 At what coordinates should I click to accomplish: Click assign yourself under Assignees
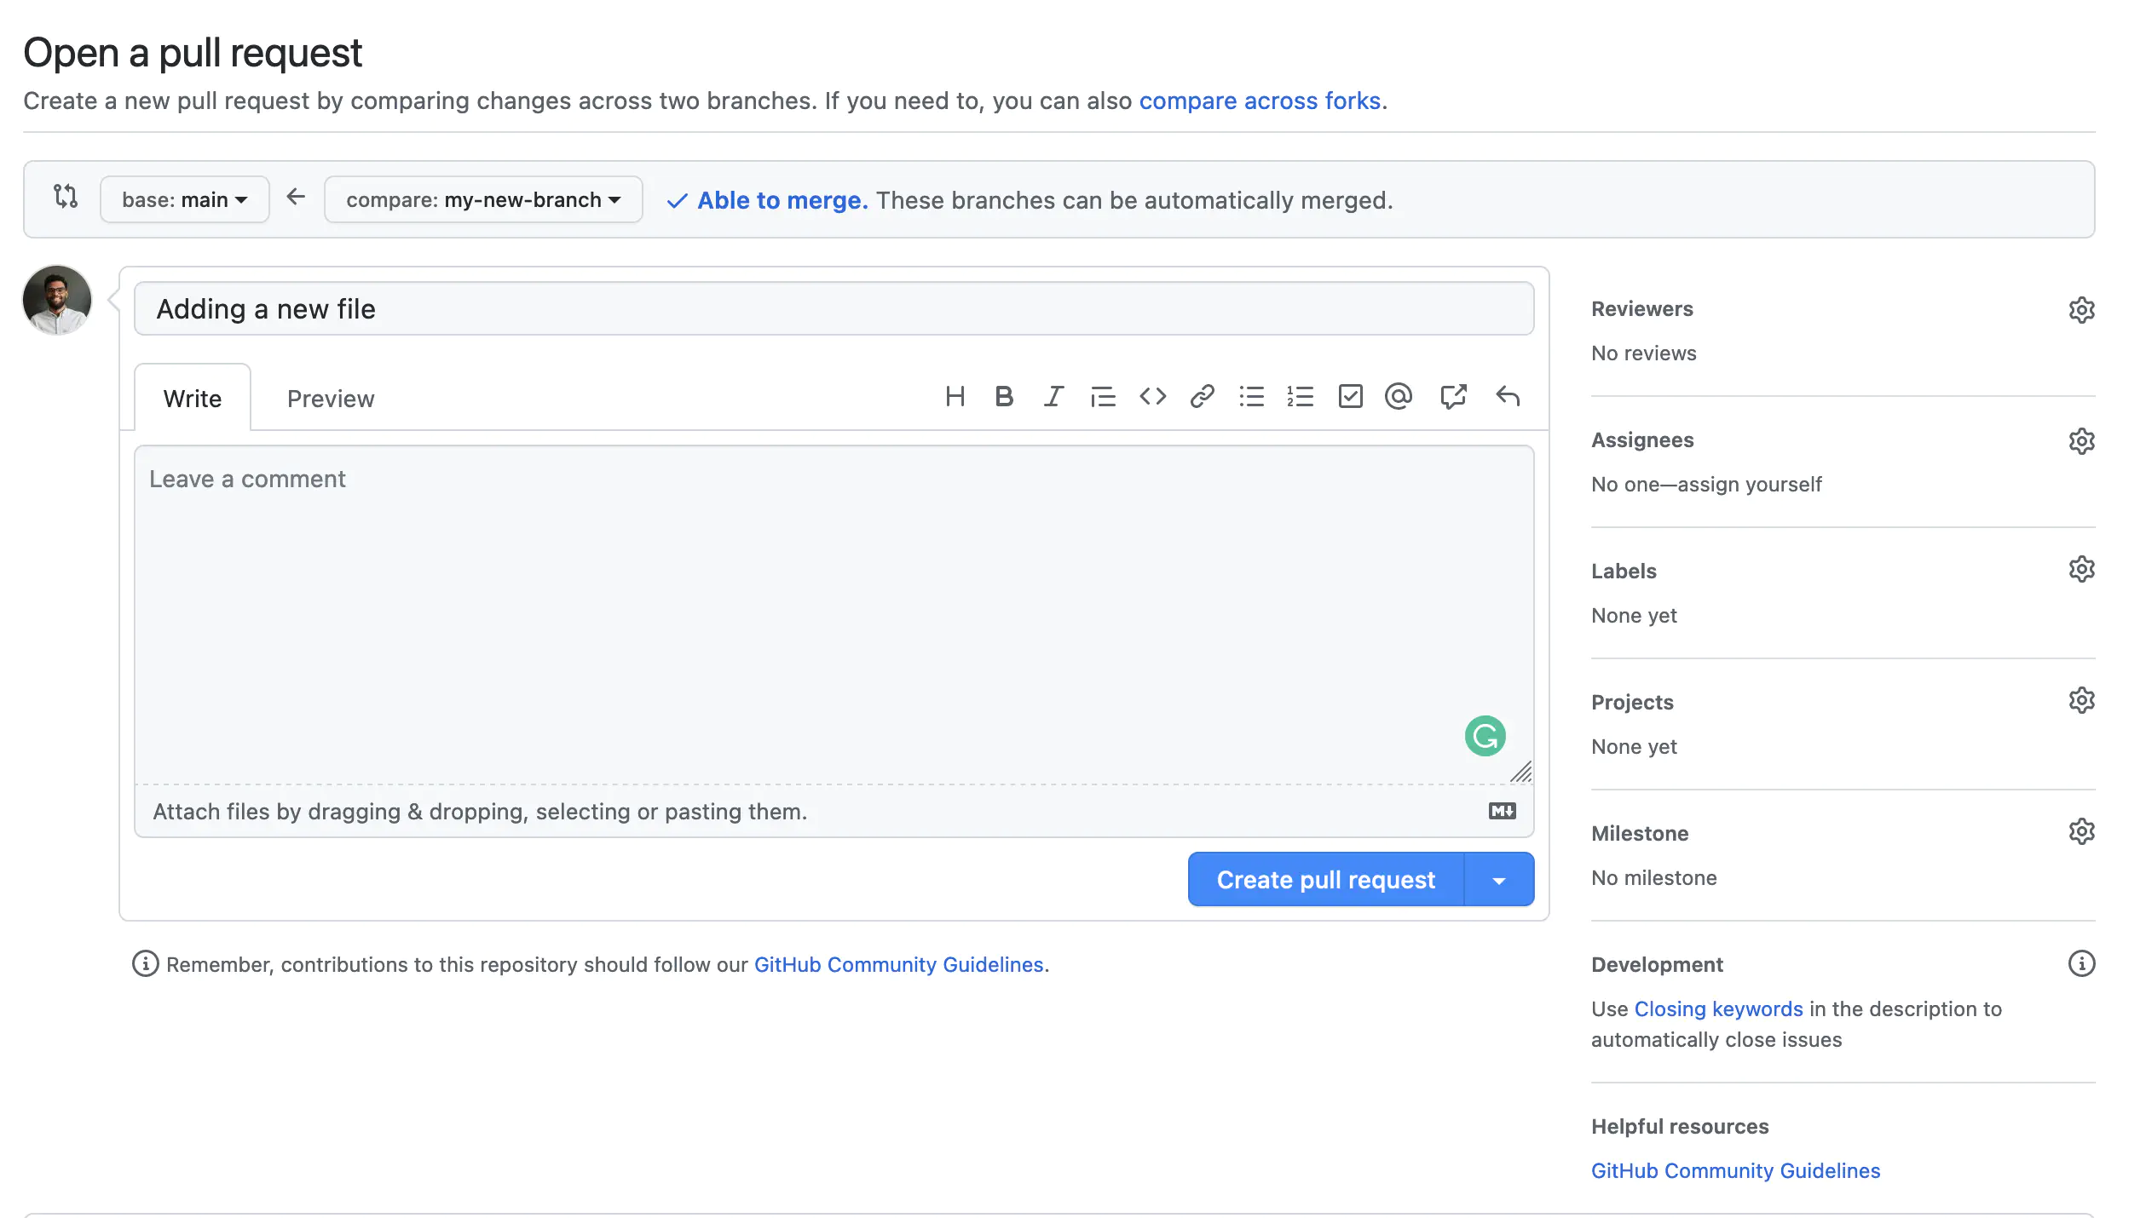pos(1749,485)
